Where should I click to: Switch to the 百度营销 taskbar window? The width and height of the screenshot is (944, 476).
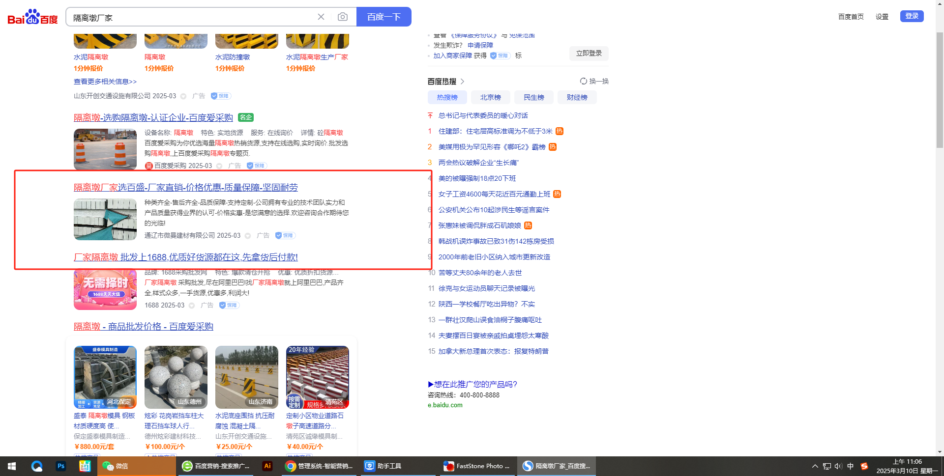(x=216, y=466)
